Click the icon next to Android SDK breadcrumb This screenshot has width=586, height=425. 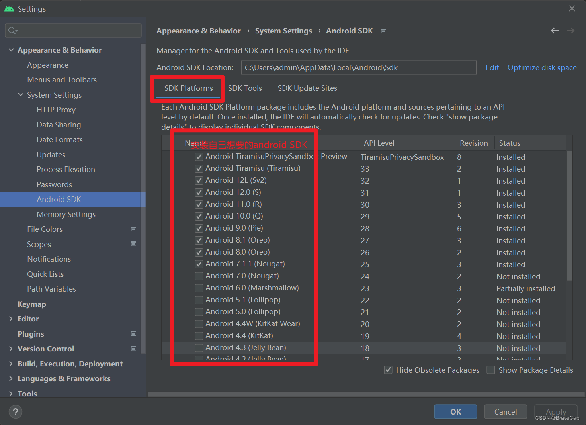384,31
